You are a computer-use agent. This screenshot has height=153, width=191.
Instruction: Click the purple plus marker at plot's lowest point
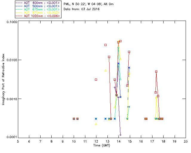pyautogui.click(x=120, y=135)
